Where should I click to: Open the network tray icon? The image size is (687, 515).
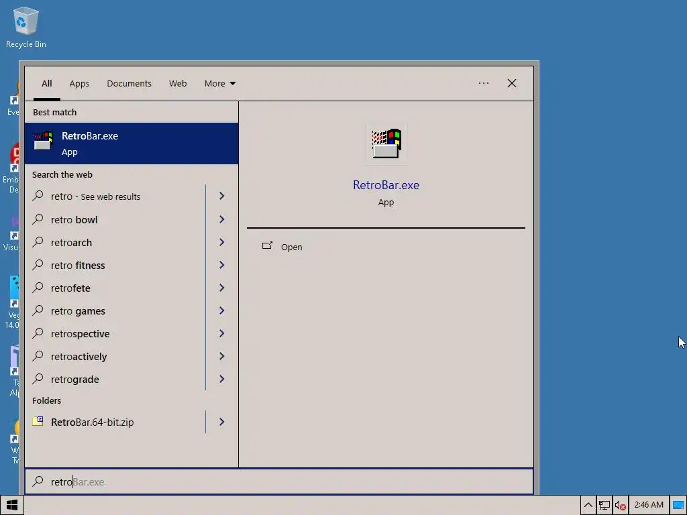(x=604, y=505)
